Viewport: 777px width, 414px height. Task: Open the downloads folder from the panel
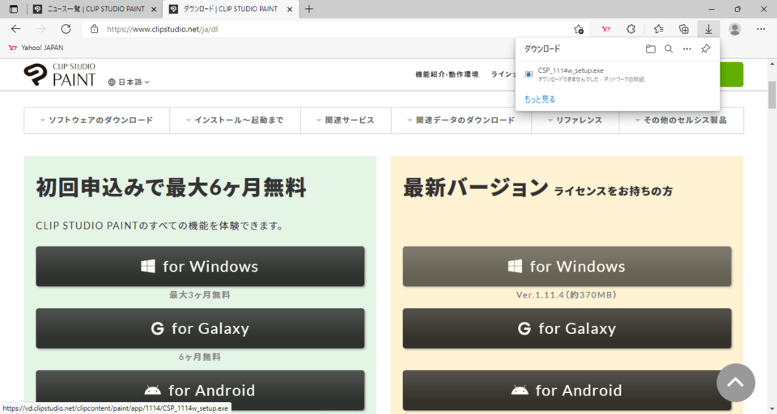[x=651, y=49]
